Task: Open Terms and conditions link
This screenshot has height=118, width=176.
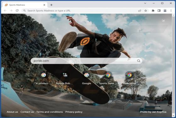Action: click(50, 112)
